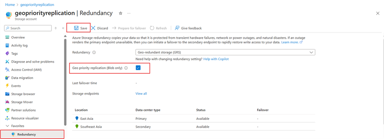
Task: Click the Redundancy globe icon in Favorites
Action: pyautogui.click(x=13, y=134)
